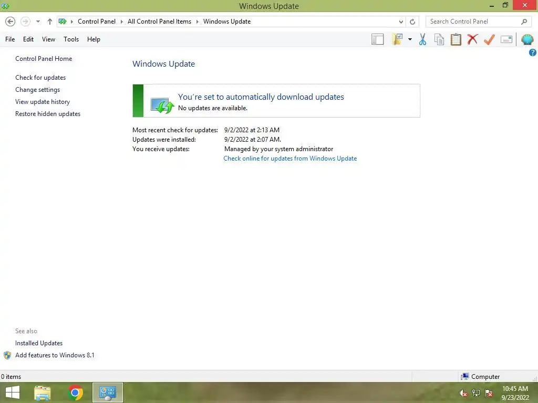Expand the arrow after All Control Panel Items
Image resolution: width=538 pixels, height=403 pixels.
click(x=198, y=22)
